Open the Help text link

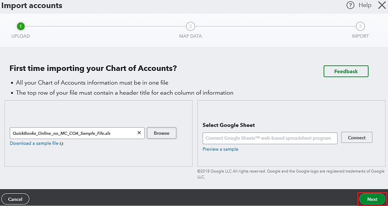[x=365, y=5]
